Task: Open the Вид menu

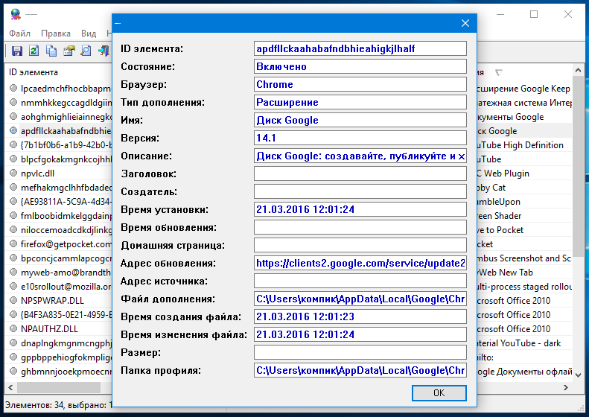Action: click(x=89, y=34)
